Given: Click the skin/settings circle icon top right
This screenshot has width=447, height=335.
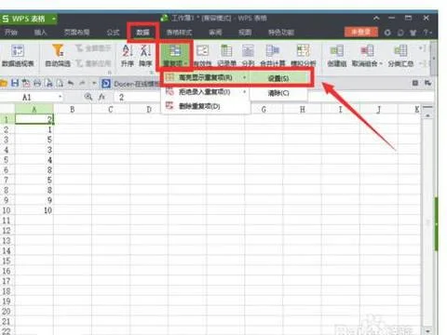Looking at the screenshot, I should pos(387,33).
